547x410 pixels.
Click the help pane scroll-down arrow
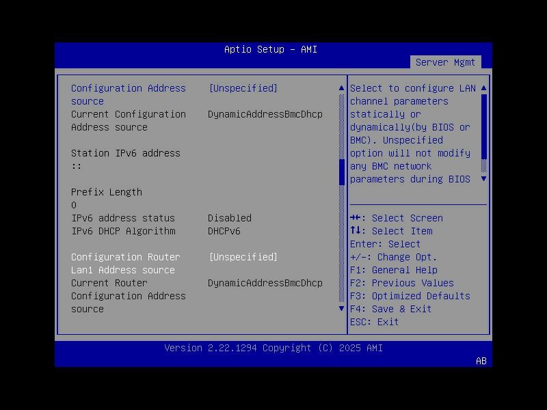(x=483, y=179)
